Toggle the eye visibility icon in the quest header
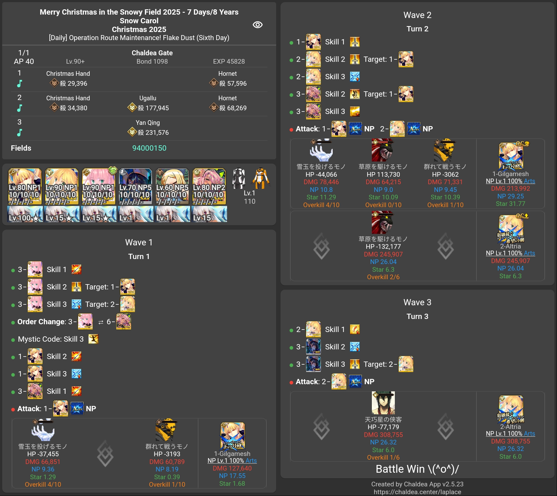Screen dimensions: 557x496 [x=258, y=25]
